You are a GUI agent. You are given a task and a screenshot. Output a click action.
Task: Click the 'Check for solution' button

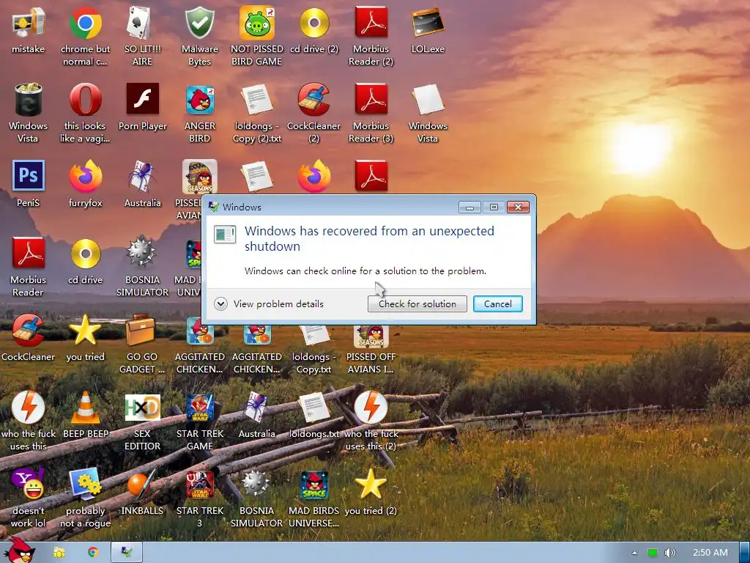417,304
